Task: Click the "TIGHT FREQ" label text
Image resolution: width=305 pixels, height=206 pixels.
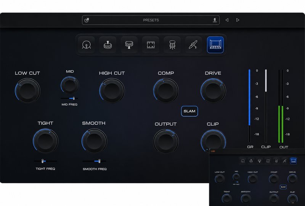Action: (45, 169)
